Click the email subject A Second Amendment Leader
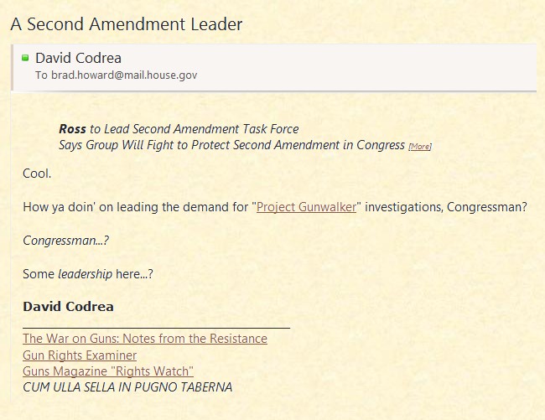This screenshot has height=420, width=545. click(x=127, y=24)
